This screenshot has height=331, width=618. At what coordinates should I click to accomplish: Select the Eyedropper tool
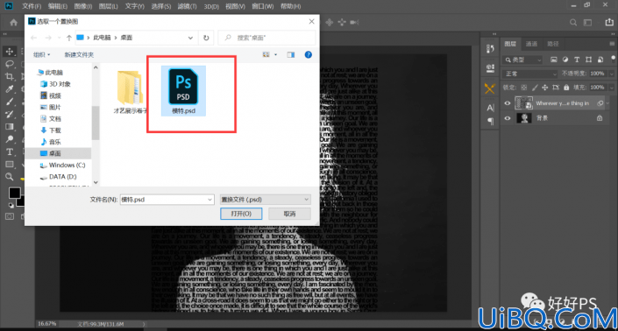(10, 89)
